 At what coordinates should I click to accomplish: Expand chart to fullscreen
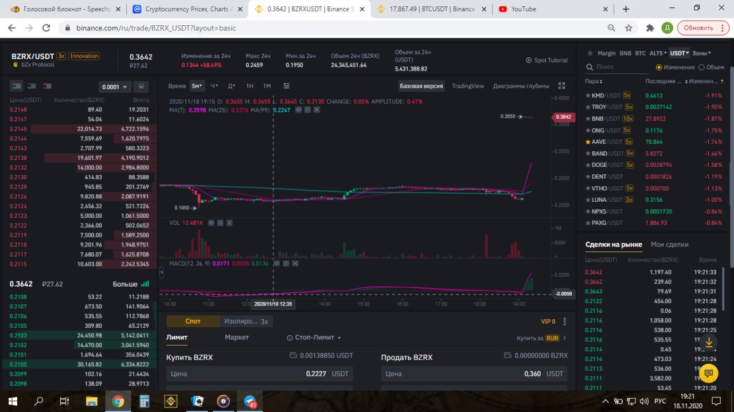coord(562,86)
